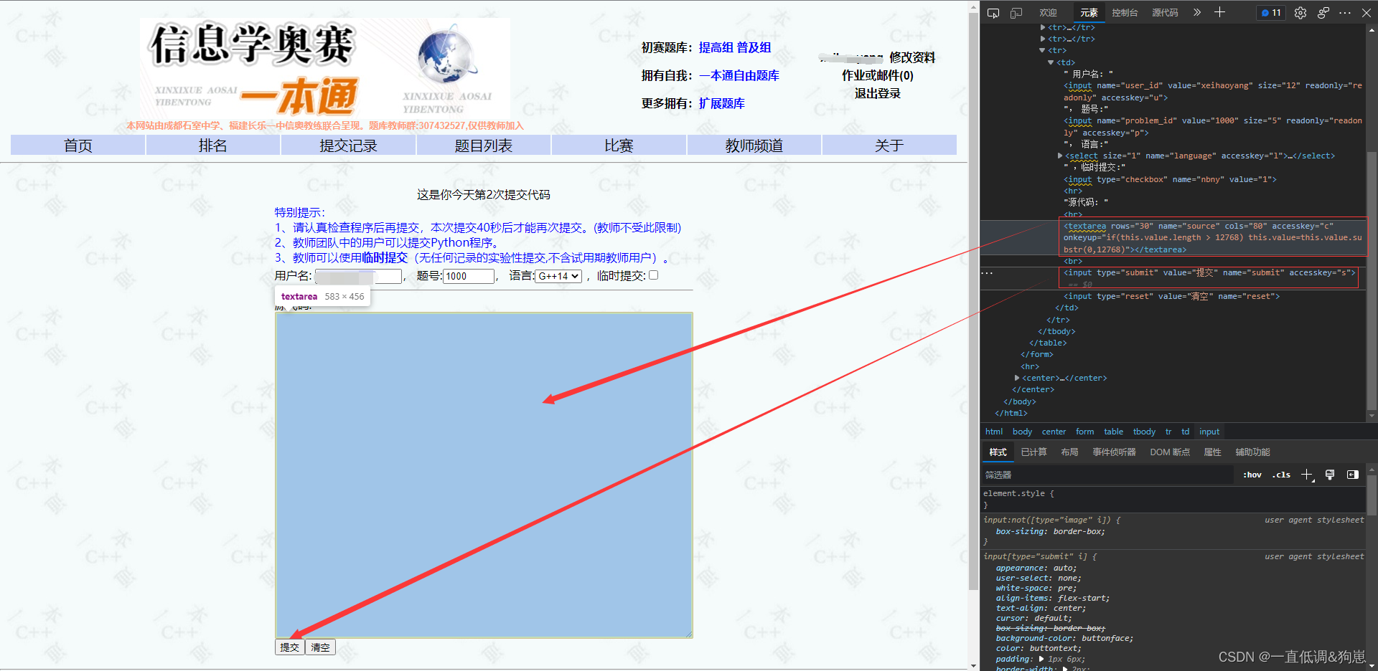
Task: Open the DevTools settings gear
Action: 1300,12
